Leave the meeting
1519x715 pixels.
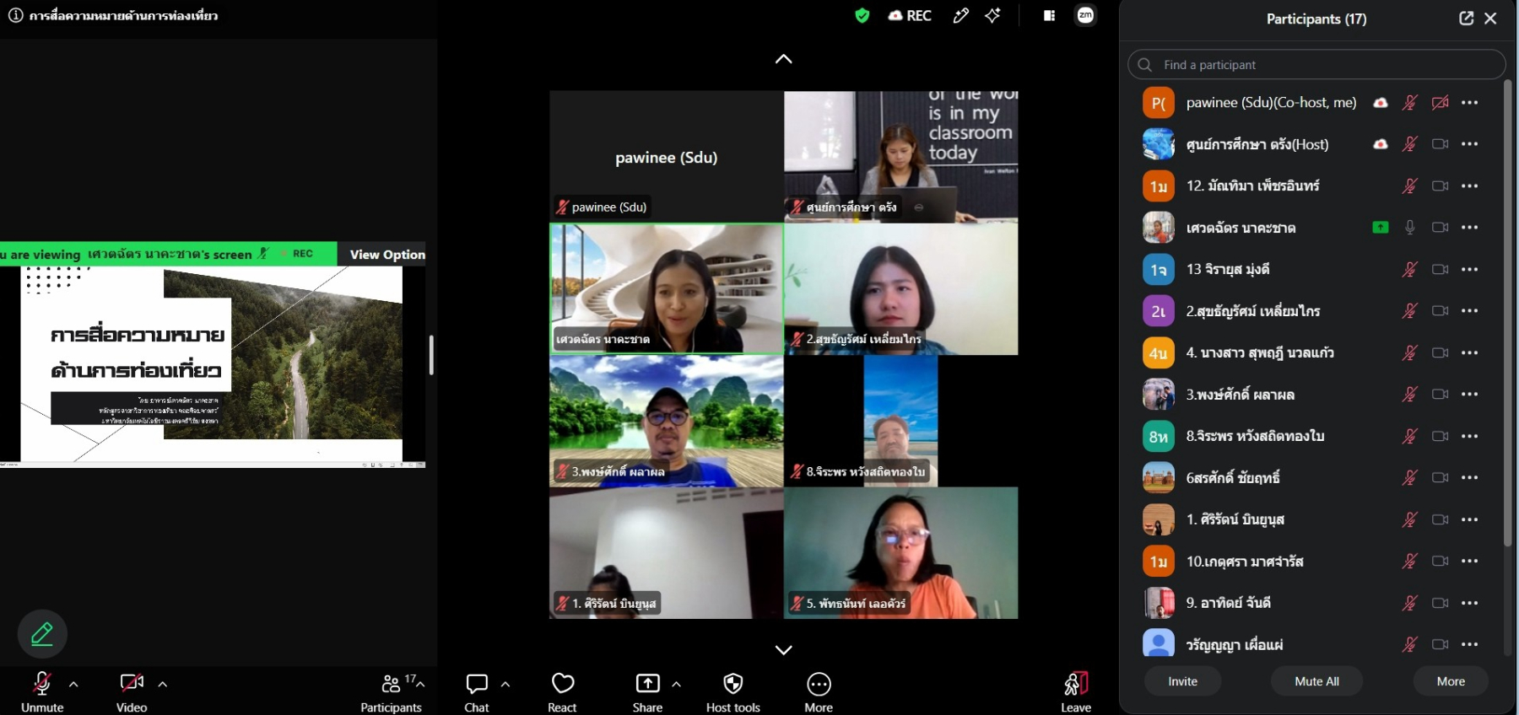coord(1076,692)
